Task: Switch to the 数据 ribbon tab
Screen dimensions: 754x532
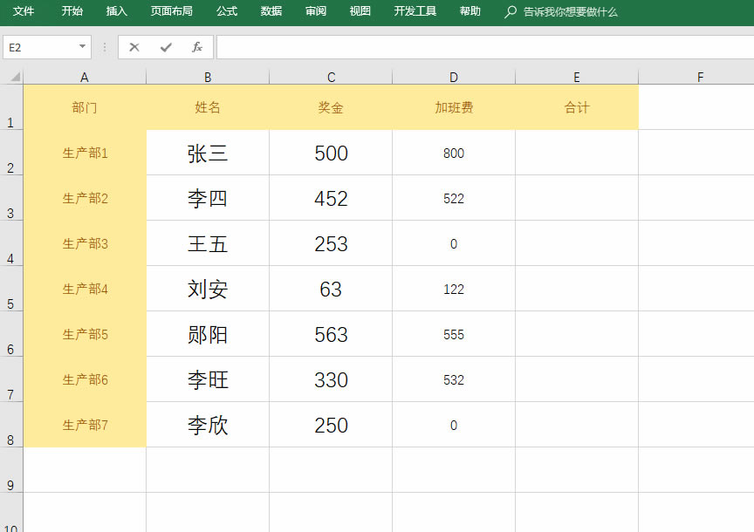Action: point(271,12)
